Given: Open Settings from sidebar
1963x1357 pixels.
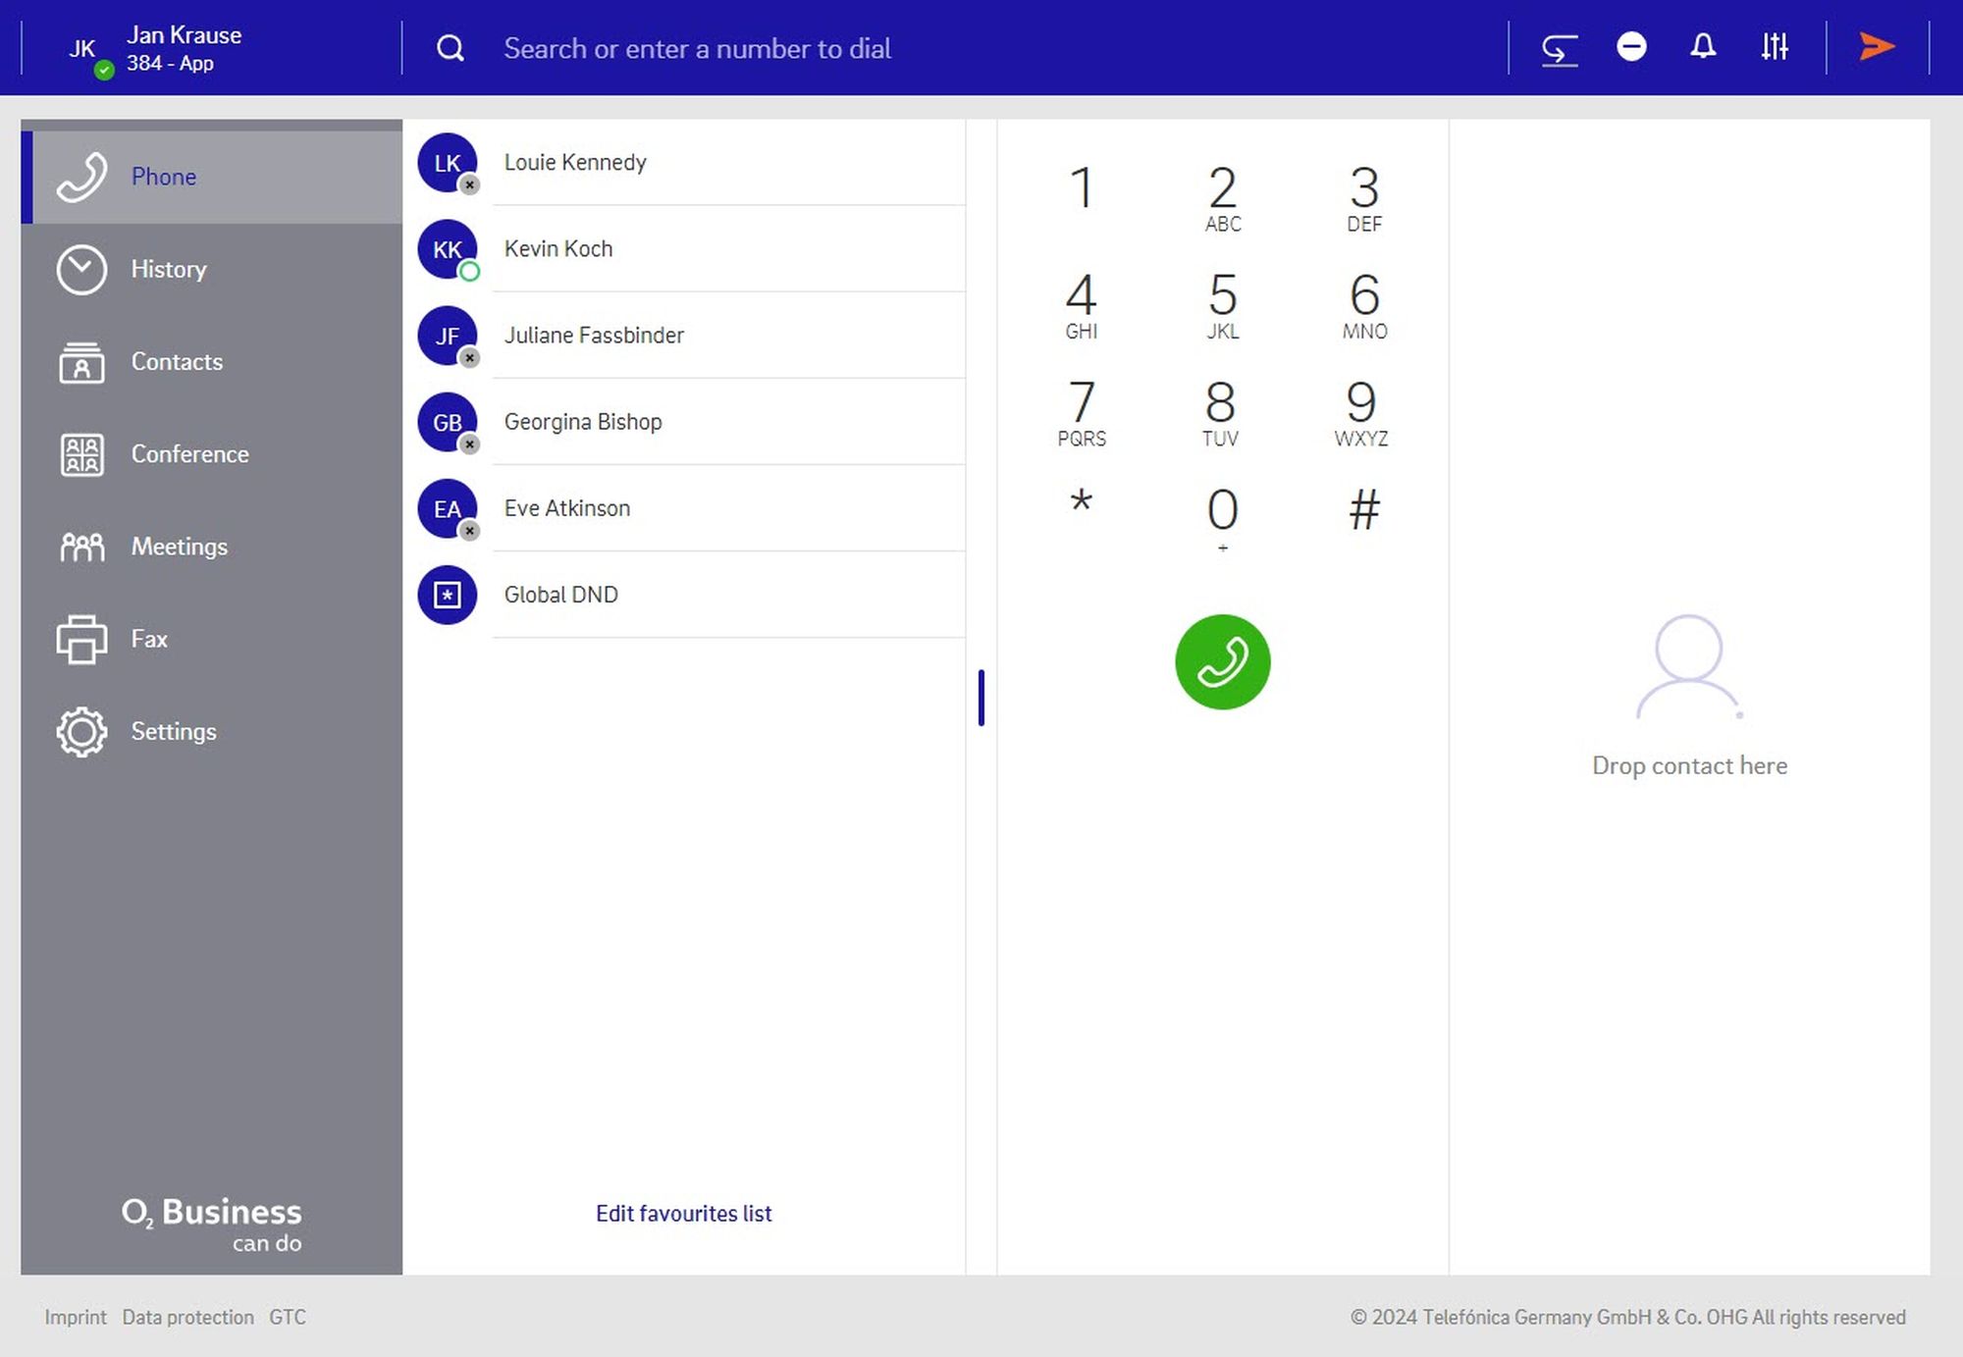Looking at the screenshot, I should click(x=174, y=732).
